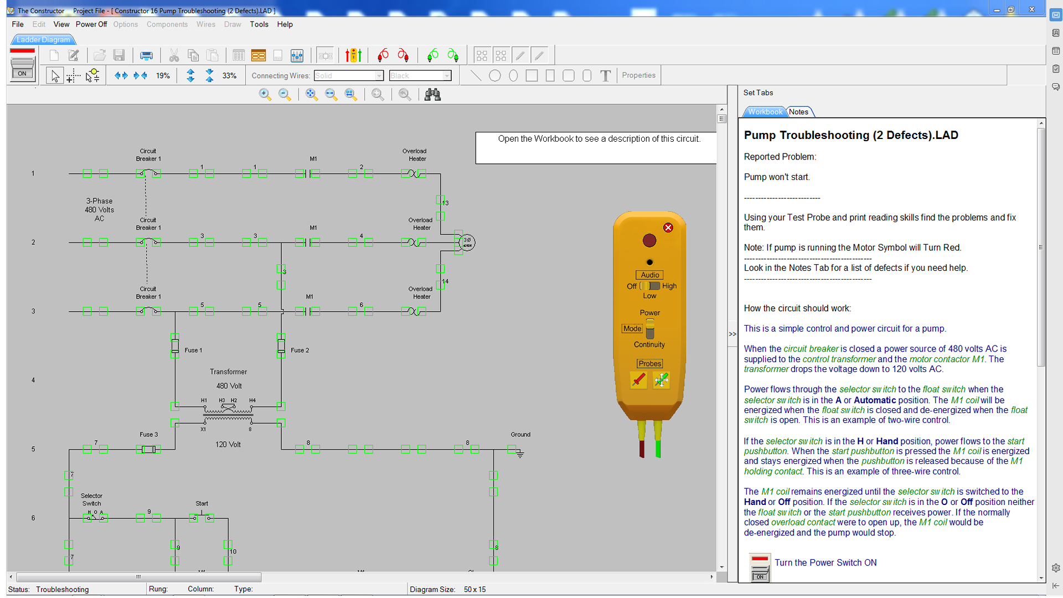This screenshot has height=598, width=1063.
Task: Toggle the meter Audio Off/High switch
Action: point(650,286)
